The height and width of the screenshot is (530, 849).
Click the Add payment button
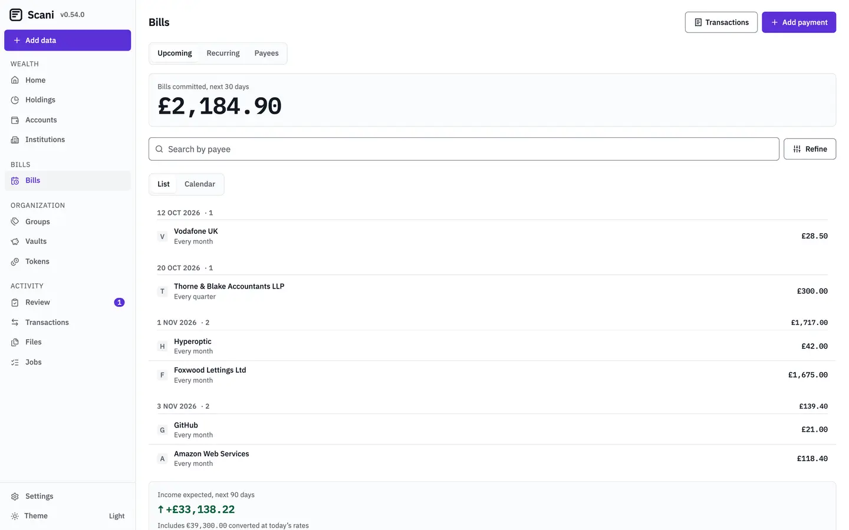(x=799, y=22)
